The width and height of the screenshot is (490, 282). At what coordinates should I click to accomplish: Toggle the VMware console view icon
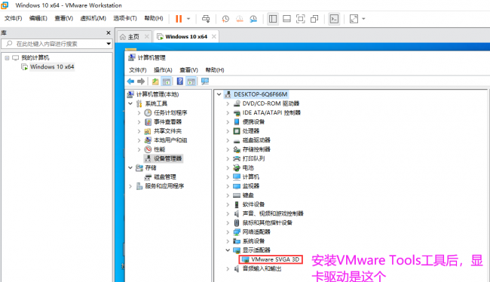[x=334, y=19]
